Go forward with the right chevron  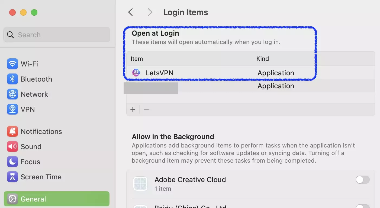[150, 12]
